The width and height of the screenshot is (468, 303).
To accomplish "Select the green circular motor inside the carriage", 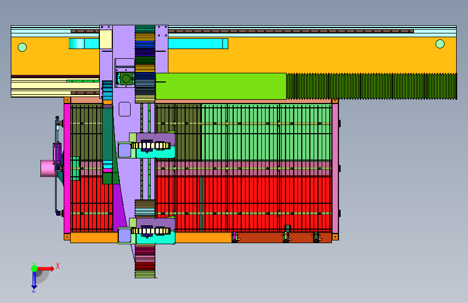I will (x=126, y=79).
